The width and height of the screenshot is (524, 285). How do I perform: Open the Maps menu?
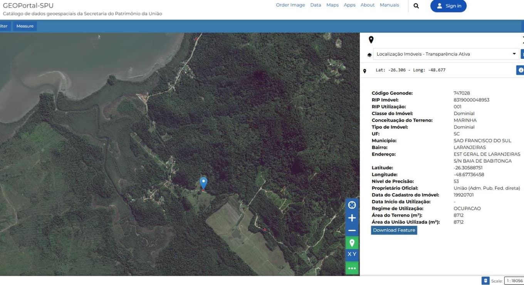coord(333,5)
